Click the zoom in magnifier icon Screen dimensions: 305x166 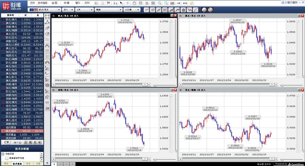[160, 3]
